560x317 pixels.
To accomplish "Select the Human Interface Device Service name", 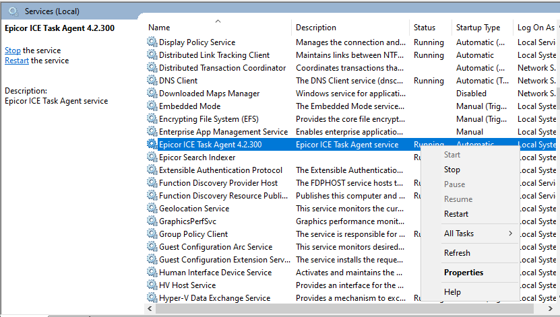I will pos(216,273).
